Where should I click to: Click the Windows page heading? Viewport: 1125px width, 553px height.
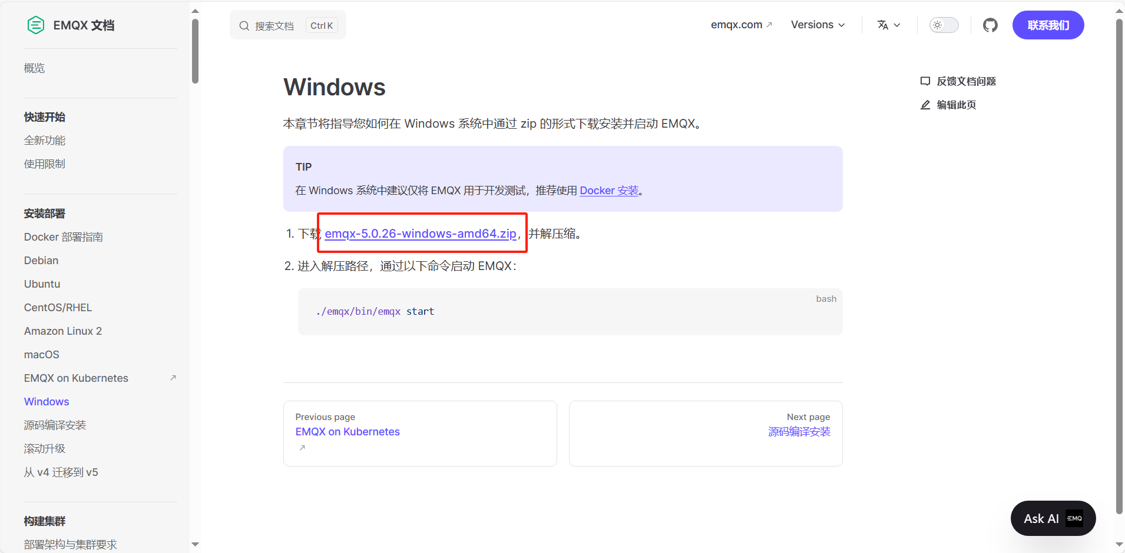335,87
